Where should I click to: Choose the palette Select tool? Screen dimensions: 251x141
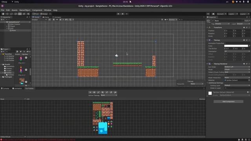coord(90,92)
